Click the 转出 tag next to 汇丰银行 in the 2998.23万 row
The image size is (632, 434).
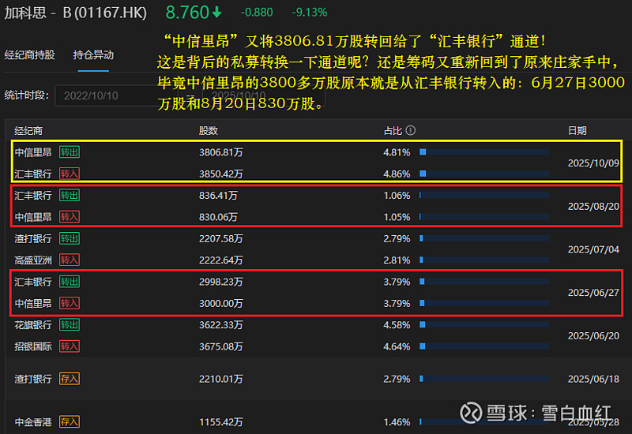pyautogui.click(x=70, y=282)
